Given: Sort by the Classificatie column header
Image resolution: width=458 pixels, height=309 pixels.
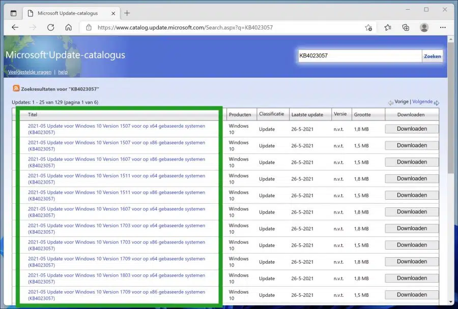Looking at the screenshot, I should pyautogui.click(x=271, y=114).
